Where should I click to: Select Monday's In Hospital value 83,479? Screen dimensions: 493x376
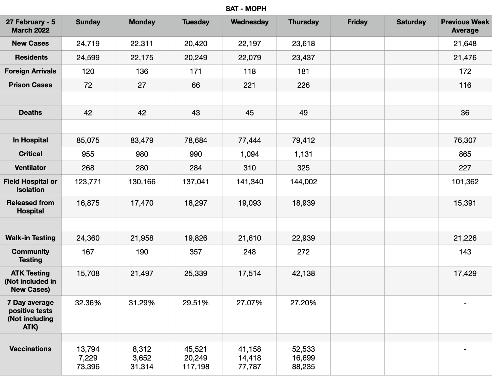(142, 140)
